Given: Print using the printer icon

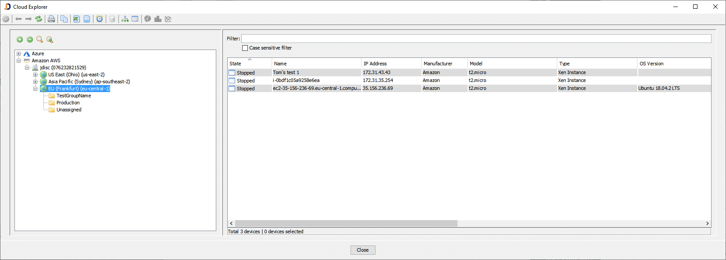Looking at the screenshot, I should point(51,19).
